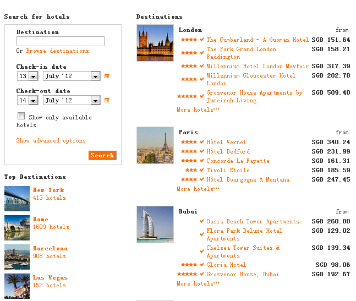Click the SGD 509.40 price
The height and width of the screenshot is (301, 356).
coord(331,92)
